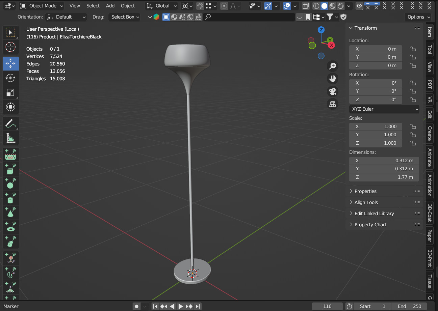438x311 pixels.
Task: Click the current frame field showing 116
Action: [x=327, y=306]
